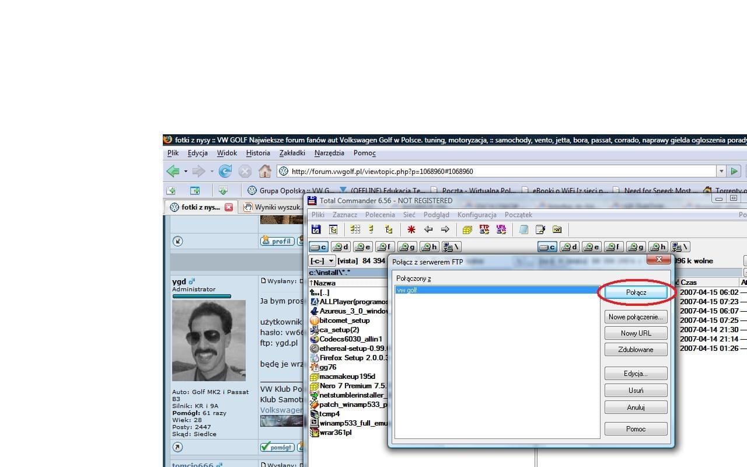Switch to the 'fotki z nys...' Firefox tab
The height and width of the screenshot is (467, 747).
click(201, 207)
